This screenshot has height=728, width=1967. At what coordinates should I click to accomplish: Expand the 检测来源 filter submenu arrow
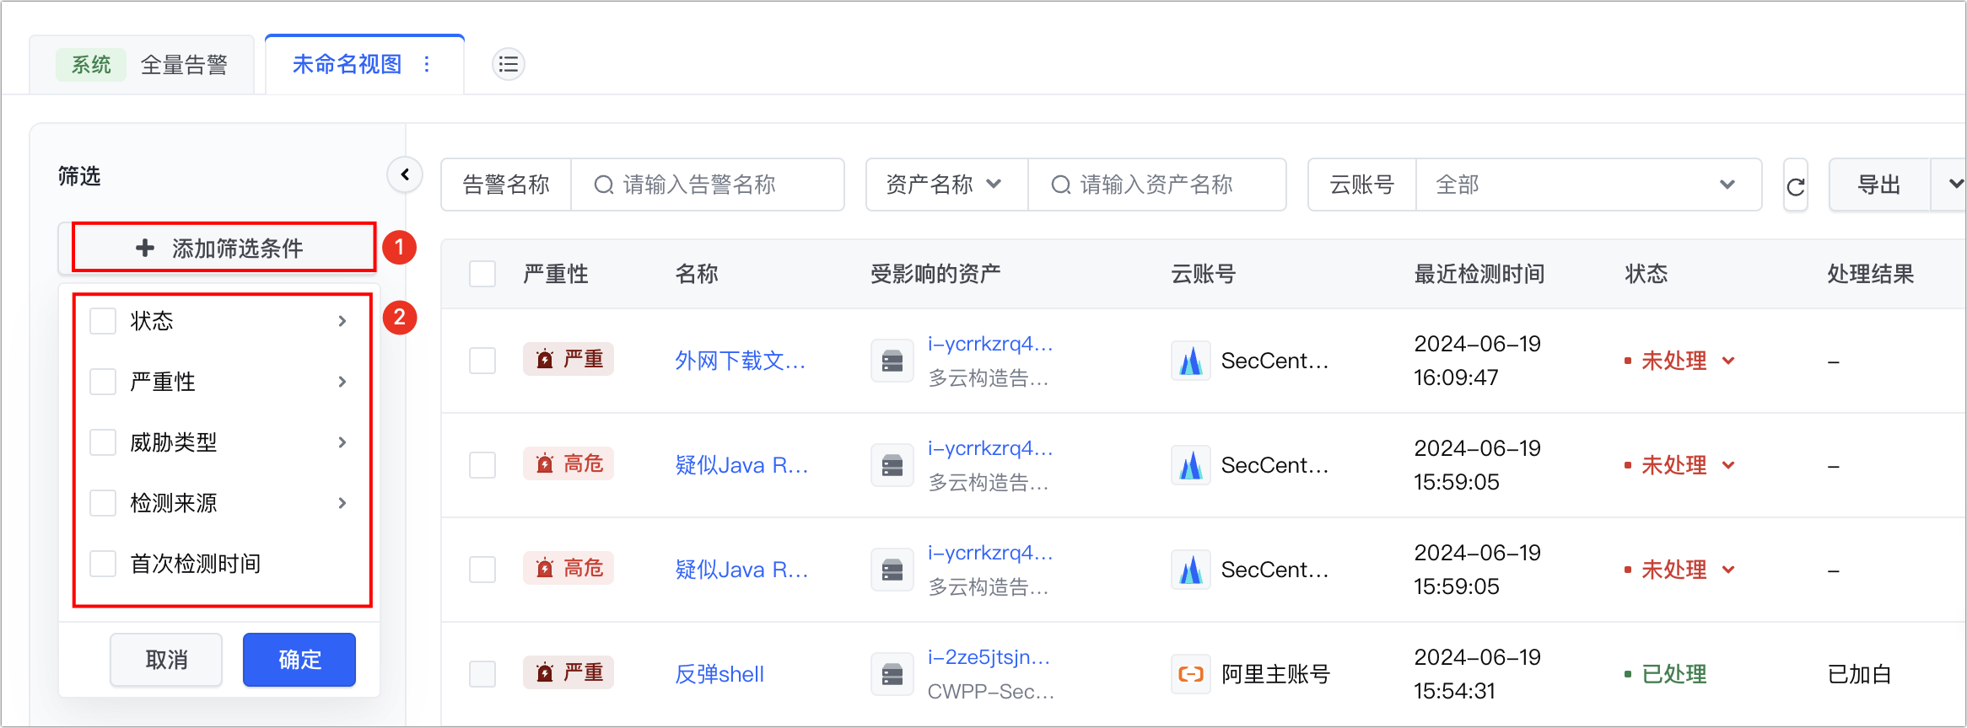pos(342,503)
